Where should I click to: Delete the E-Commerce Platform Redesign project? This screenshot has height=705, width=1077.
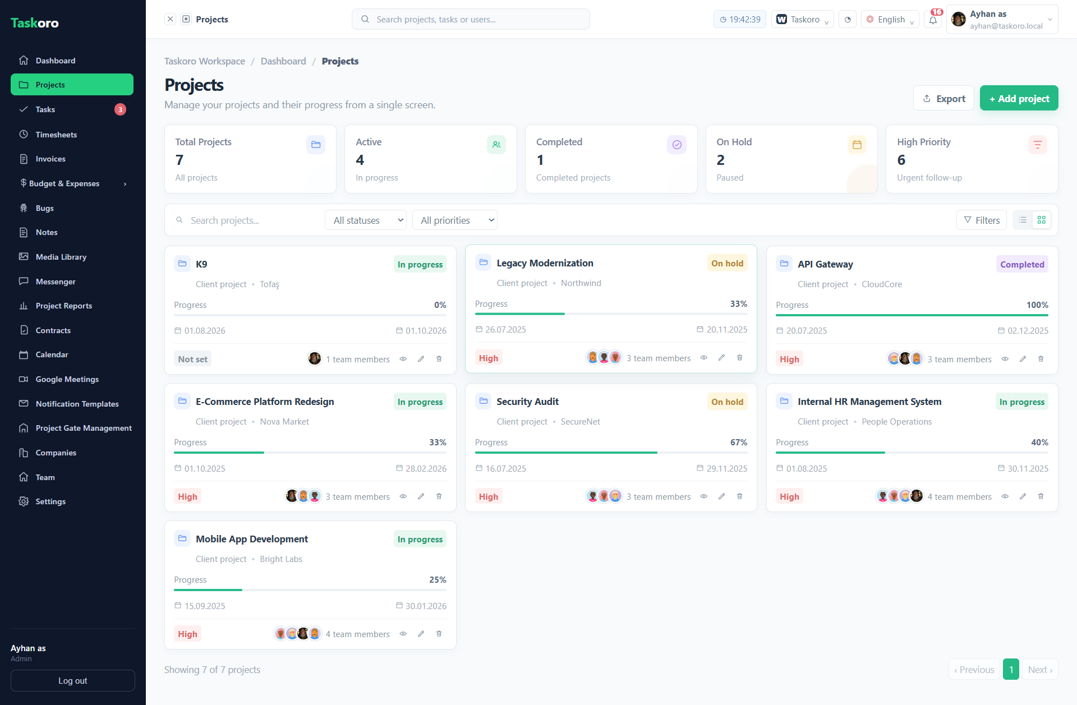[x=439, y=496]
